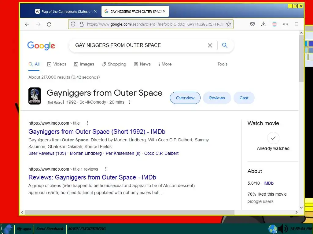This screenshot has width=313, height=234.
Task: Select the Overview chip
Action: [185, 98]
